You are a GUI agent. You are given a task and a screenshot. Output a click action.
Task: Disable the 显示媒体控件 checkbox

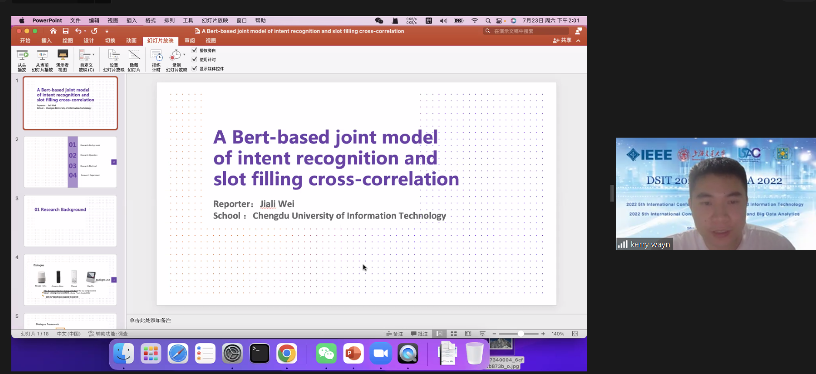(195, 69)
